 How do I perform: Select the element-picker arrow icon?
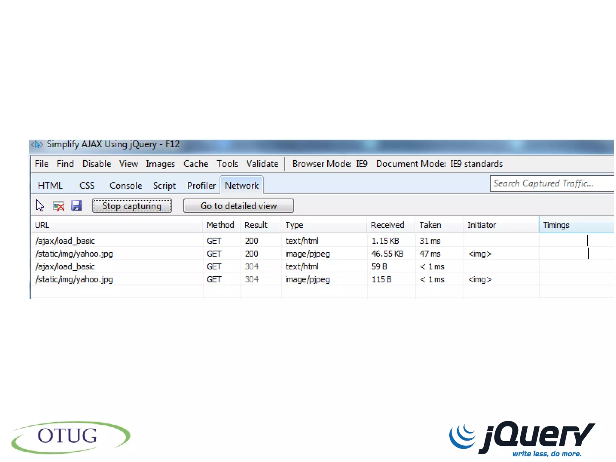pyautogui.click(x=40, y=206)
